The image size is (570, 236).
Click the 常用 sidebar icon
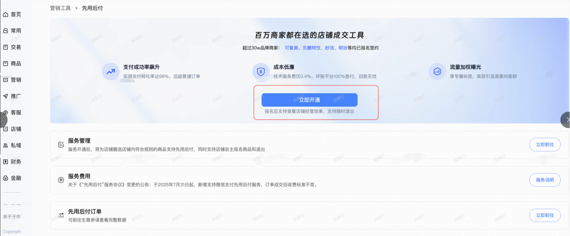(x=5, y=31)
